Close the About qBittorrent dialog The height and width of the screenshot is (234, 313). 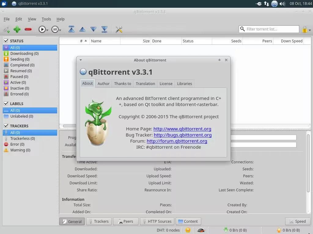point(226,60)
